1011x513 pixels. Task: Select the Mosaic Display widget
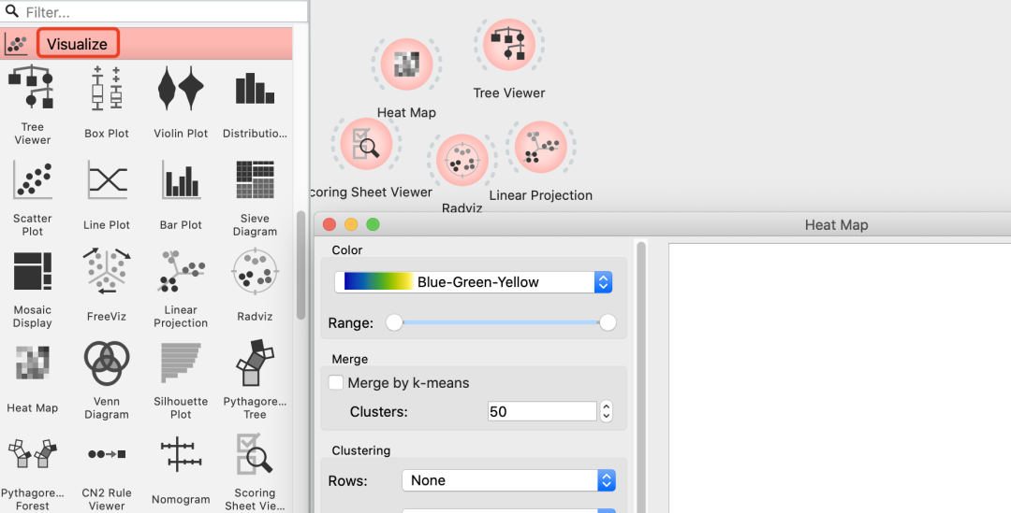32,289
